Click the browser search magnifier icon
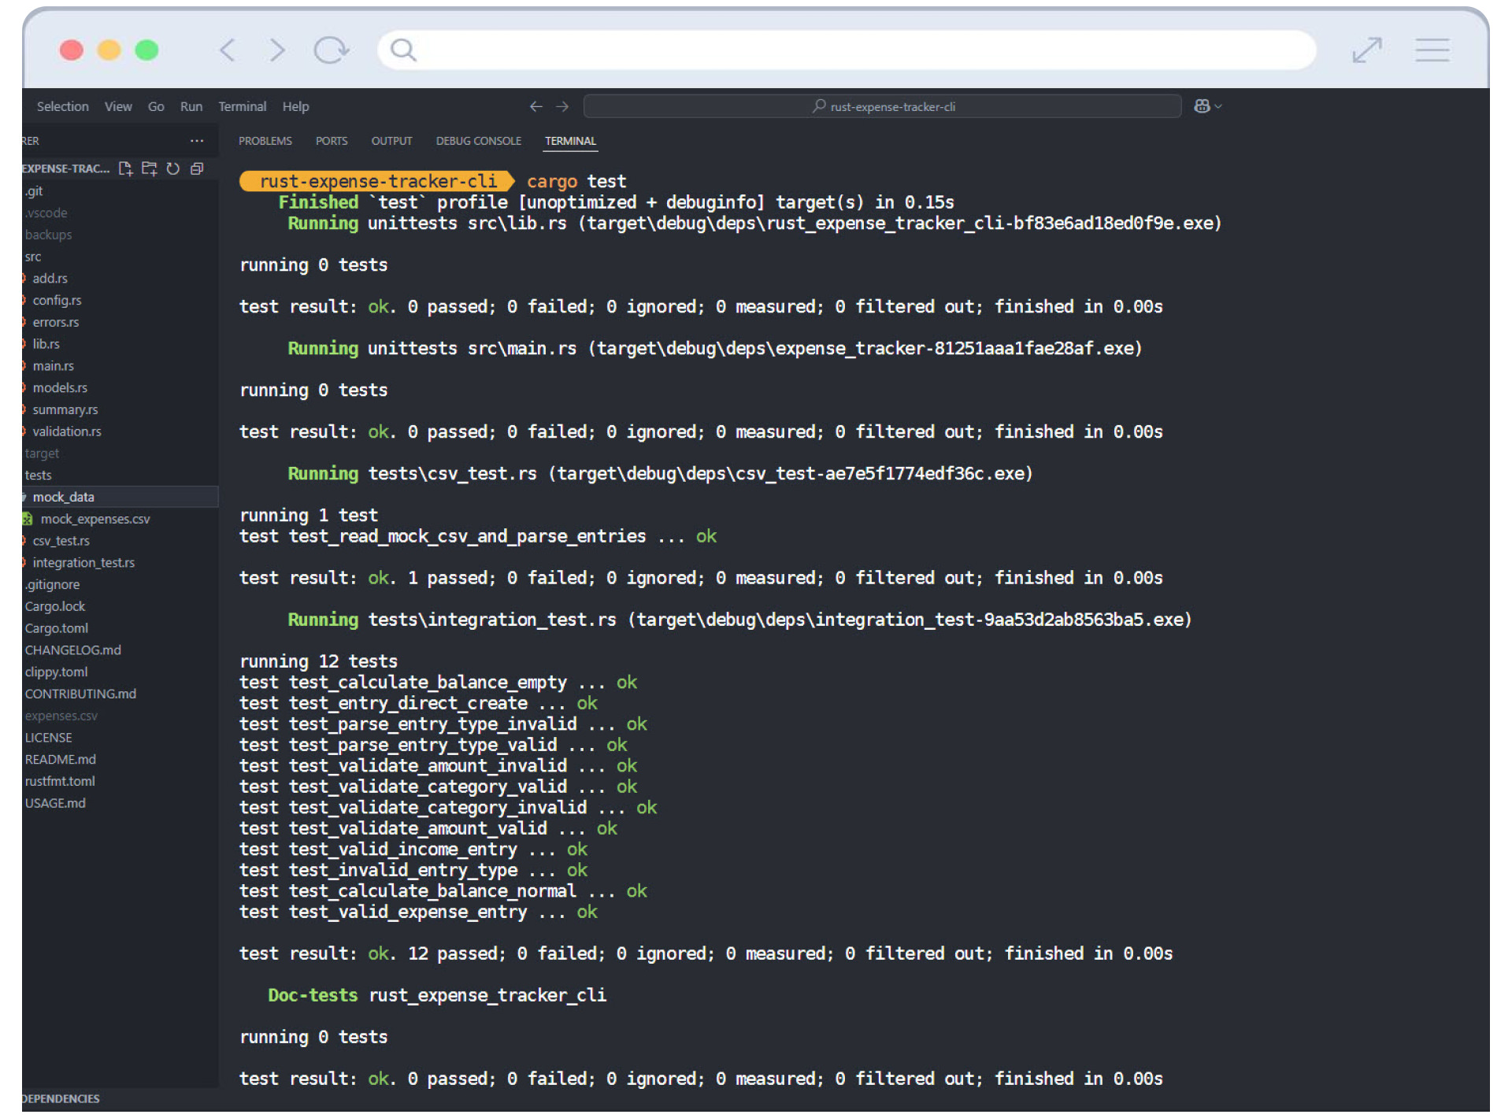The width and height of the screenshot is (1512, 1118). (x=403, y=50)
